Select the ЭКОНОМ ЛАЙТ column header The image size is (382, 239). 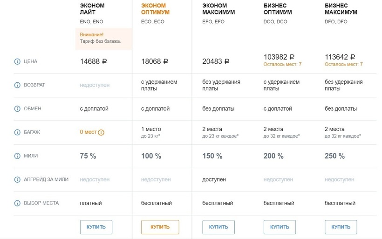click(92, 9)
